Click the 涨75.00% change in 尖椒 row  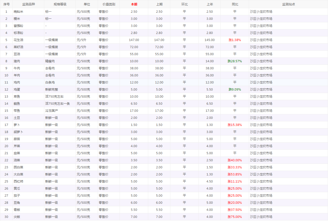click(x=235, y=217)
